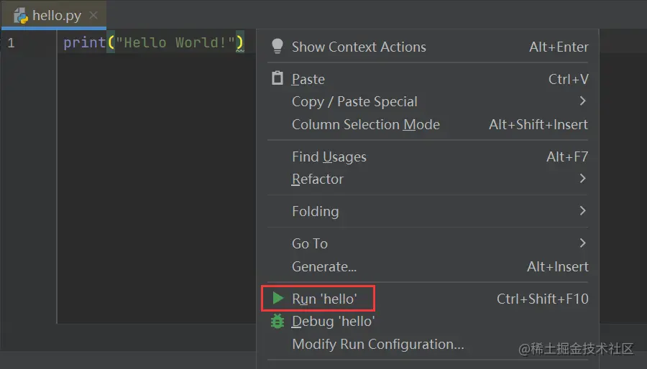Click the clipboard Paste icon
647x369 pixels.
click(277, 78)
